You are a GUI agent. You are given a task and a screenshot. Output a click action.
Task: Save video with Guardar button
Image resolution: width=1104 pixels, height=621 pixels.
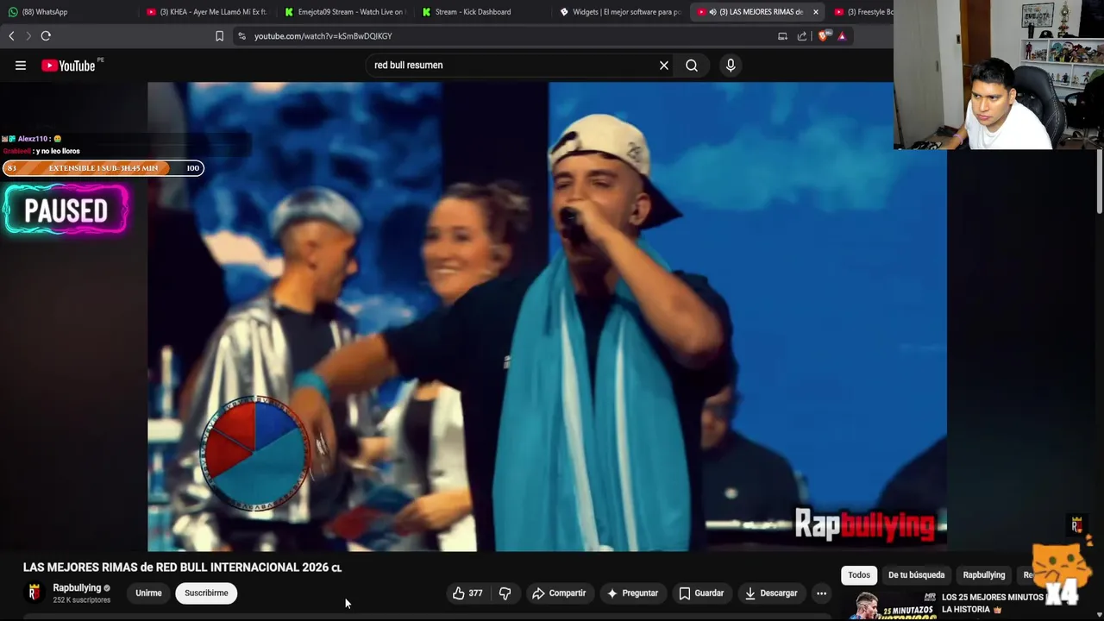(701, 593)
